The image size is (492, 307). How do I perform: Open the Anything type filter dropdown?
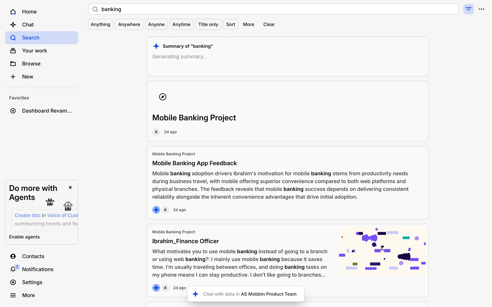100,24
